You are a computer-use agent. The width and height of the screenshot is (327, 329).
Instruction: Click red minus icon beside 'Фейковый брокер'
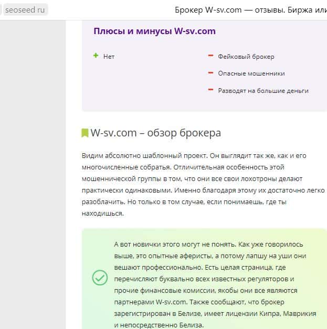coord(210,56)
